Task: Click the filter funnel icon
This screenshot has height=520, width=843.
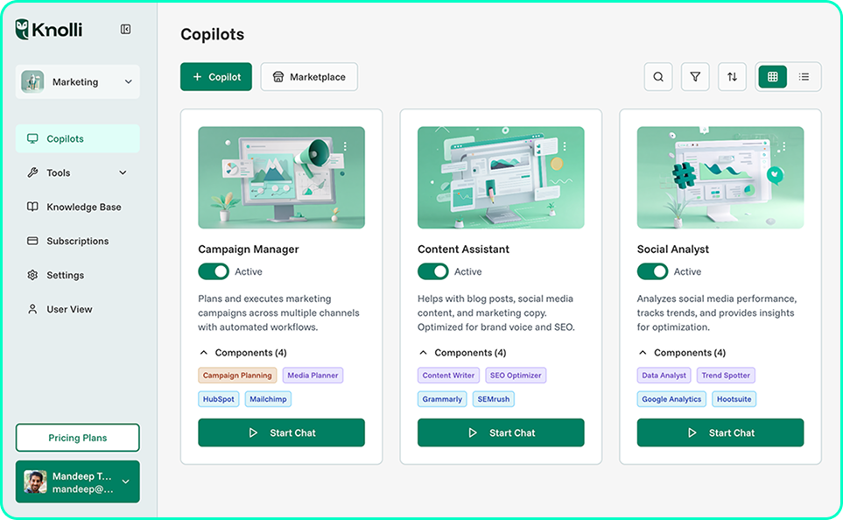Action: (695, 77)
